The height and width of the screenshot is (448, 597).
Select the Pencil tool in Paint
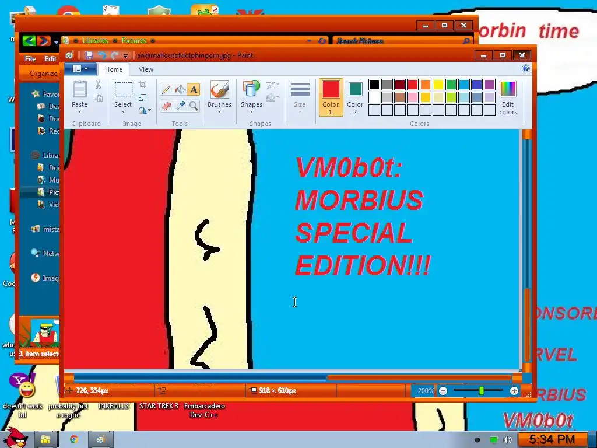[166, 89]
